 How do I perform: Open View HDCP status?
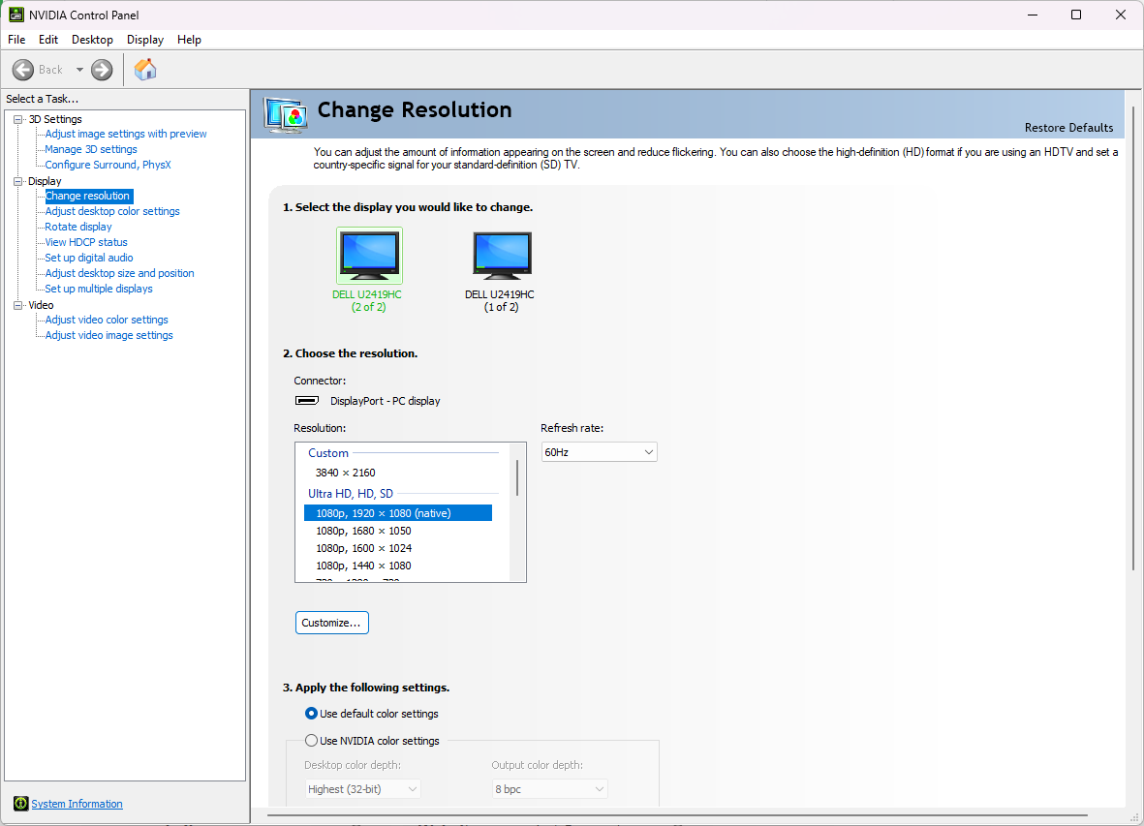(x=86, y=242)
